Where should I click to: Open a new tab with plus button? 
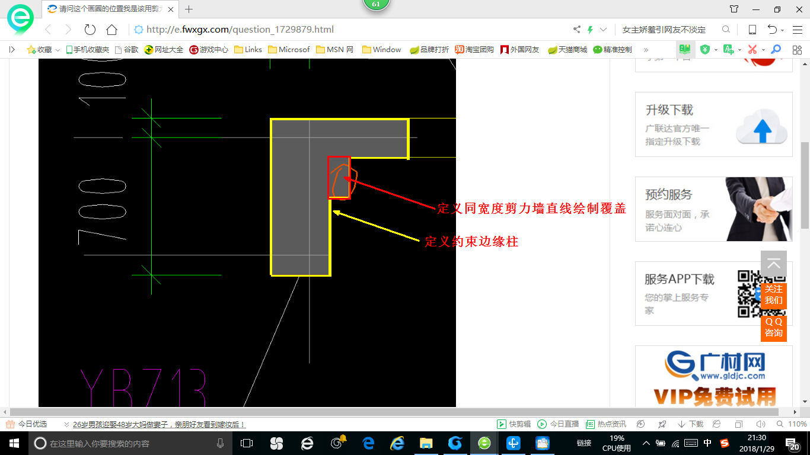point(189,9)
